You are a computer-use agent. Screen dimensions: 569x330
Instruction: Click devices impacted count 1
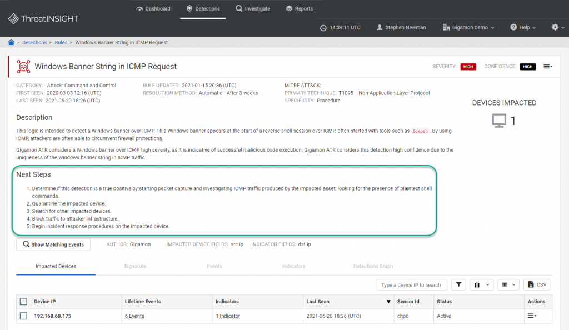(x=513, y=121)
